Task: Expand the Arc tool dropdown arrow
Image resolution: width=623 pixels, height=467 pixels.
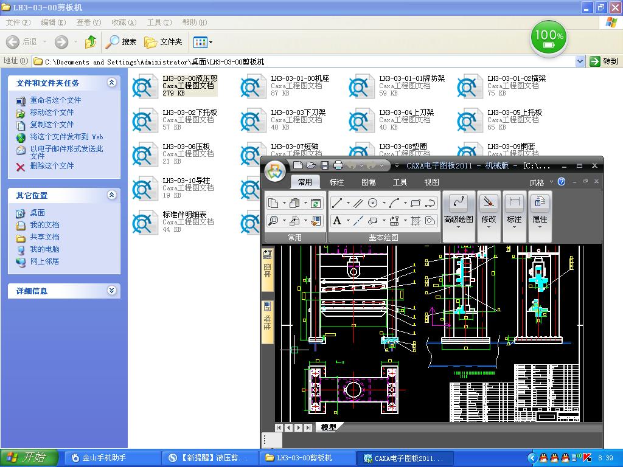Action: 405,203
